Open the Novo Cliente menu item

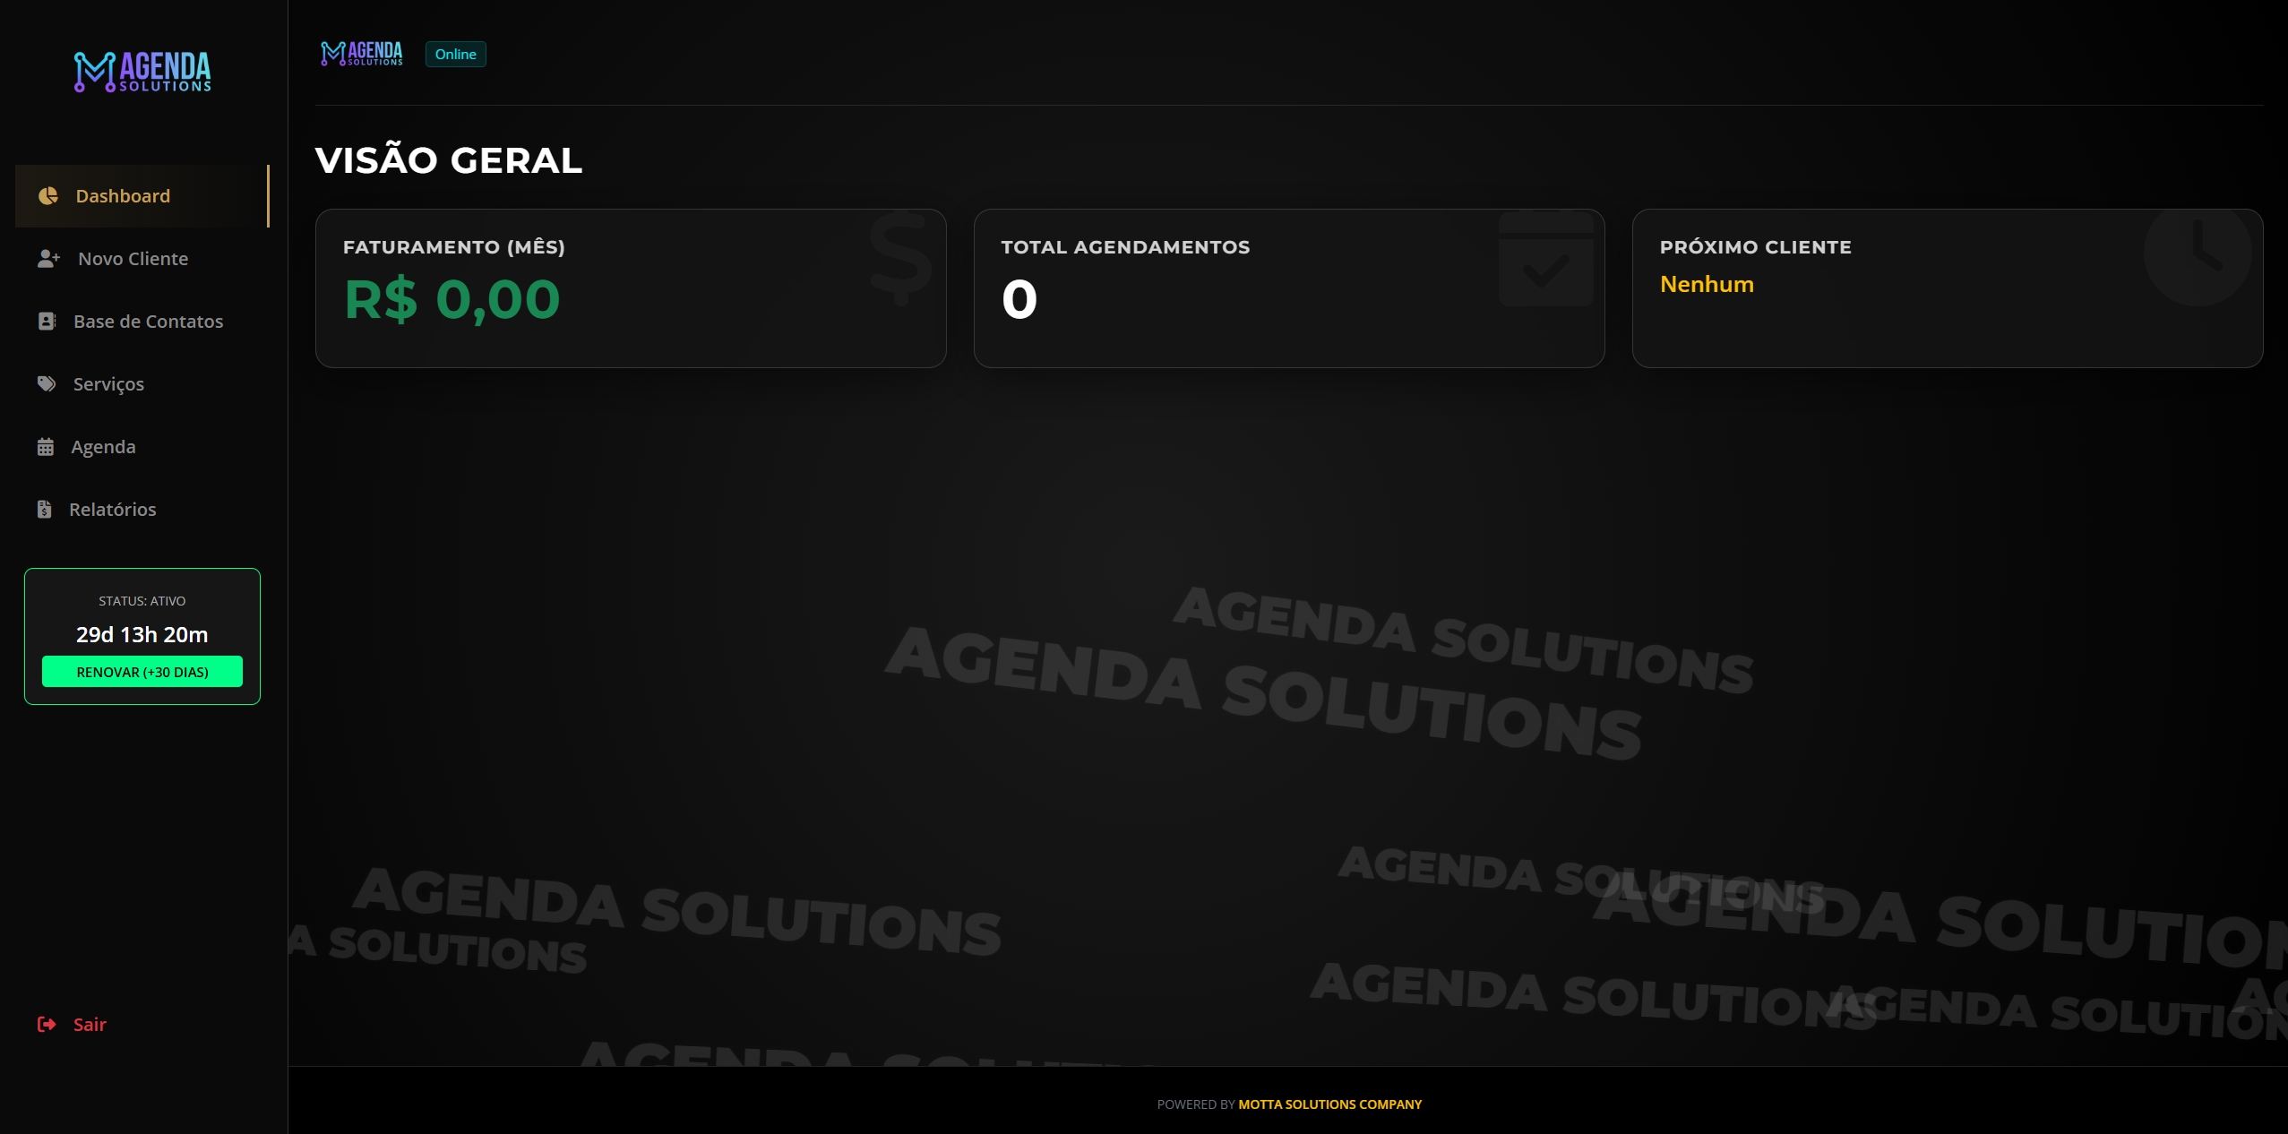point(133,259)
